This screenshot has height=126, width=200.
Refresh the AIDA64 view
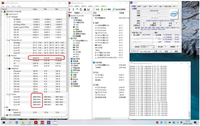coord(81,10)
